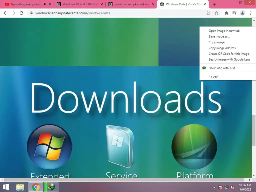Click the horizontal scrollbar thumb
The height and width of the screenshot is (192, 256).
pos(124,180)
